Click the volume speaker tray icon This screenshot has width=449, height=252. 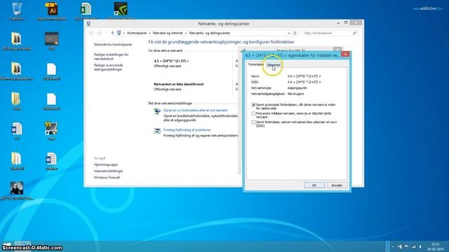420,246
